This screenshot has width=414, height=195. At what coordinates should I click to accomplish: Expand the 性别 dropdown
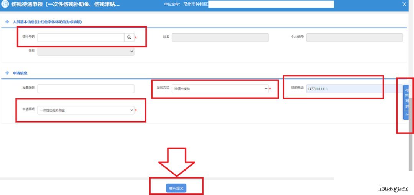[x=86, y=51]
